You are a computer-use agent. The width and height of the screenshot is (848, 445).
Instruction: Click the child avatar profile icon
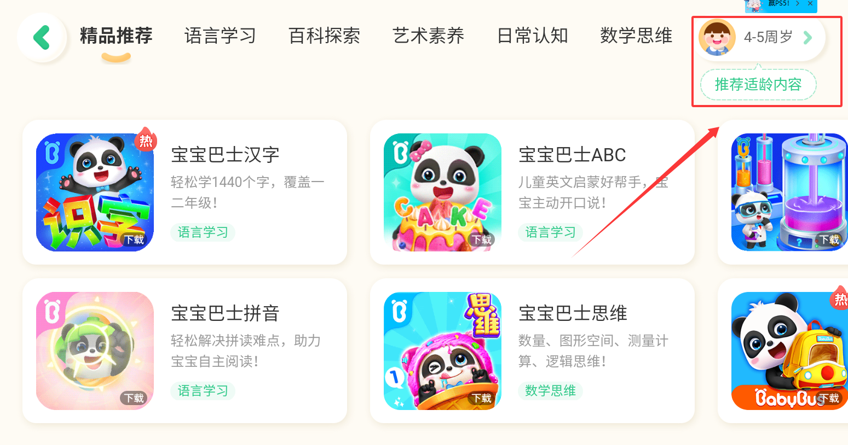[717, 38]
